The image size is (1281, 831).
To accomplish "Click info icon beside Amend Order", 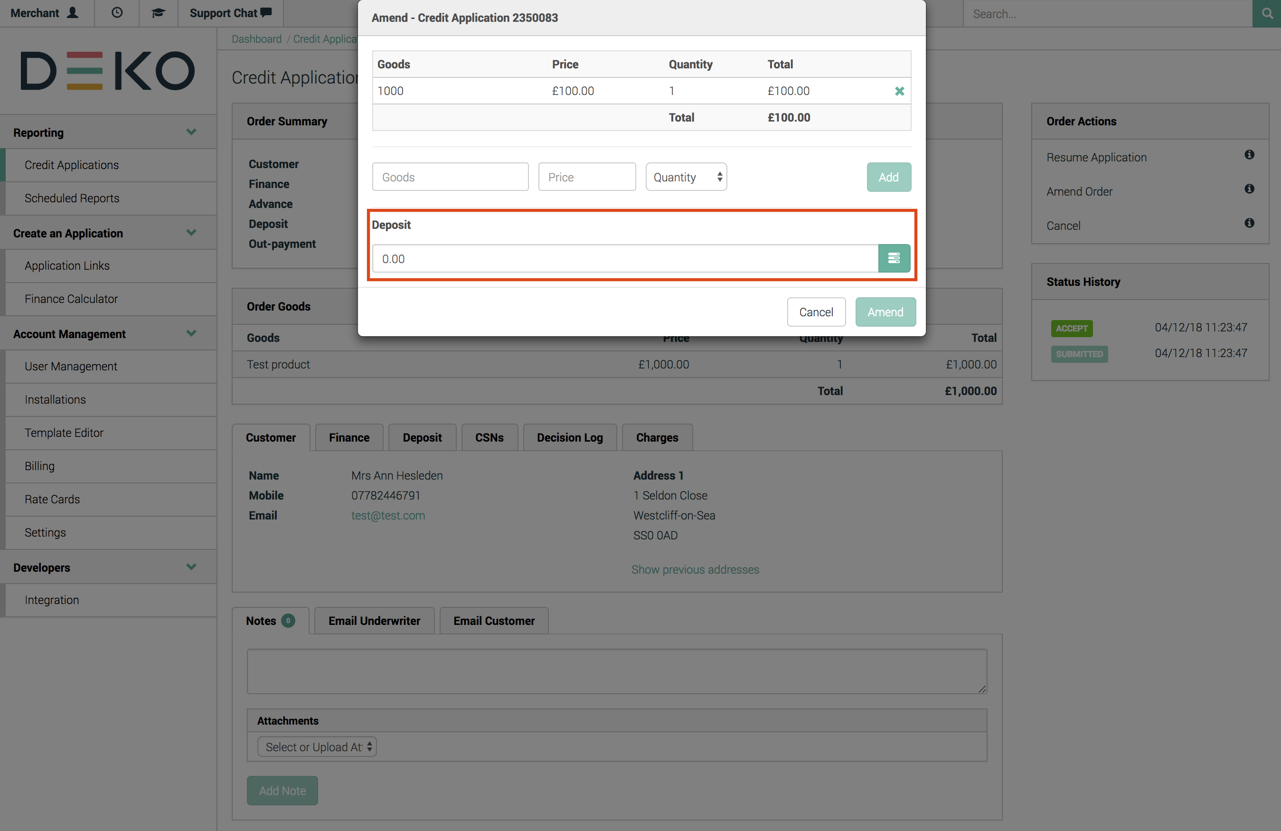I will click(1249, 189).
